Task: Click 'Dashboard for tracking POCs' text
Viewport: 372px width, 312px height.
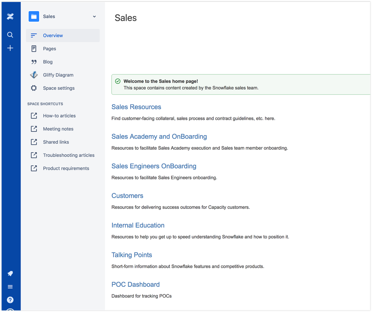Action: pyautogui.click(x=142, y=296)
